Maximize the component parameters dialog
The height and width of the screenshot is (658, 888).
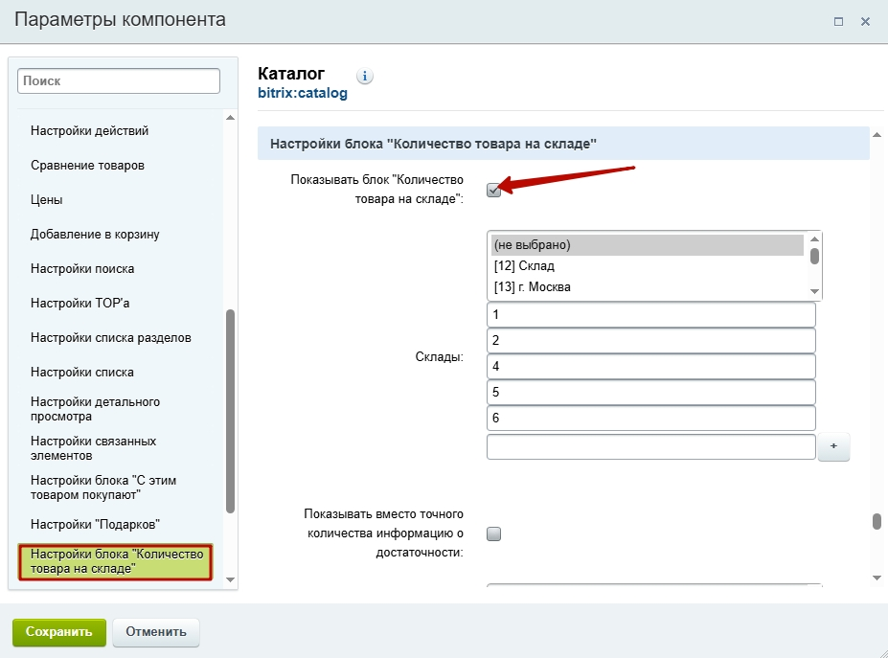coord(838,20)
